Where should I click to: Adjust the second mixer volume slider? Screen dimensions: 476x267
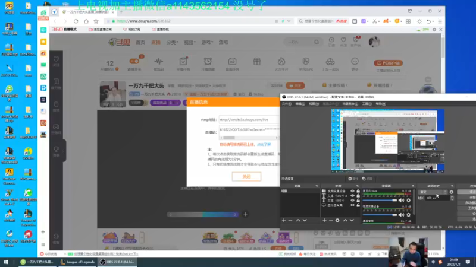[380, 215]
